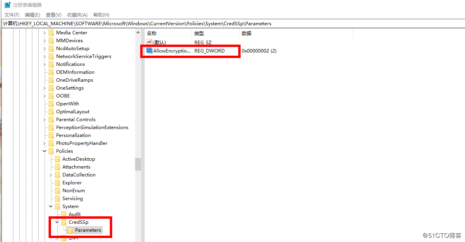Click the OEMInformation folder icon

51,72
